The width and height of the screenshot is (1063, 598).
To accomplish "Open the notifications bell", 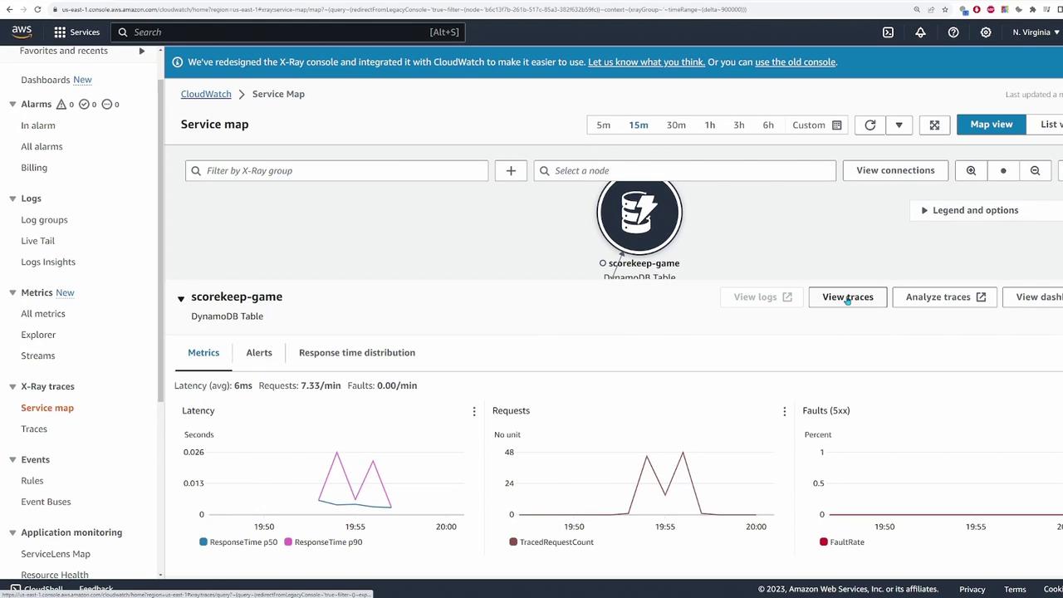I will [920, 32].
